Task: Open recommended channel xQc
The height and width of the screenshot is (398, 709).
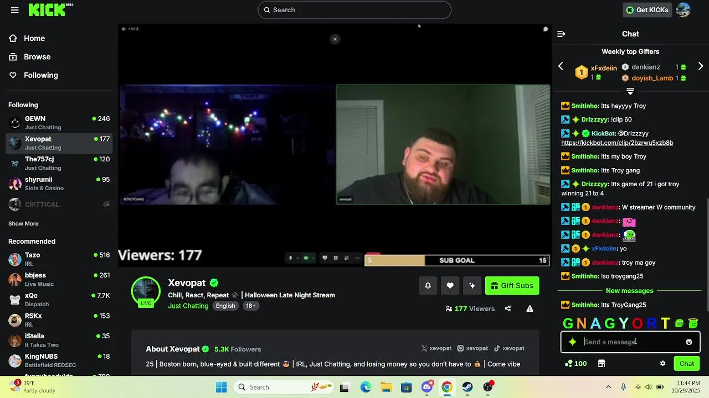Action: coord(59,300)
